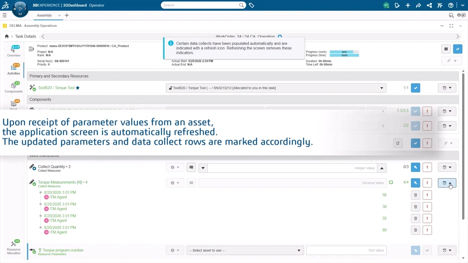Click the plus add icon in top bar

(x=408, y=5)
